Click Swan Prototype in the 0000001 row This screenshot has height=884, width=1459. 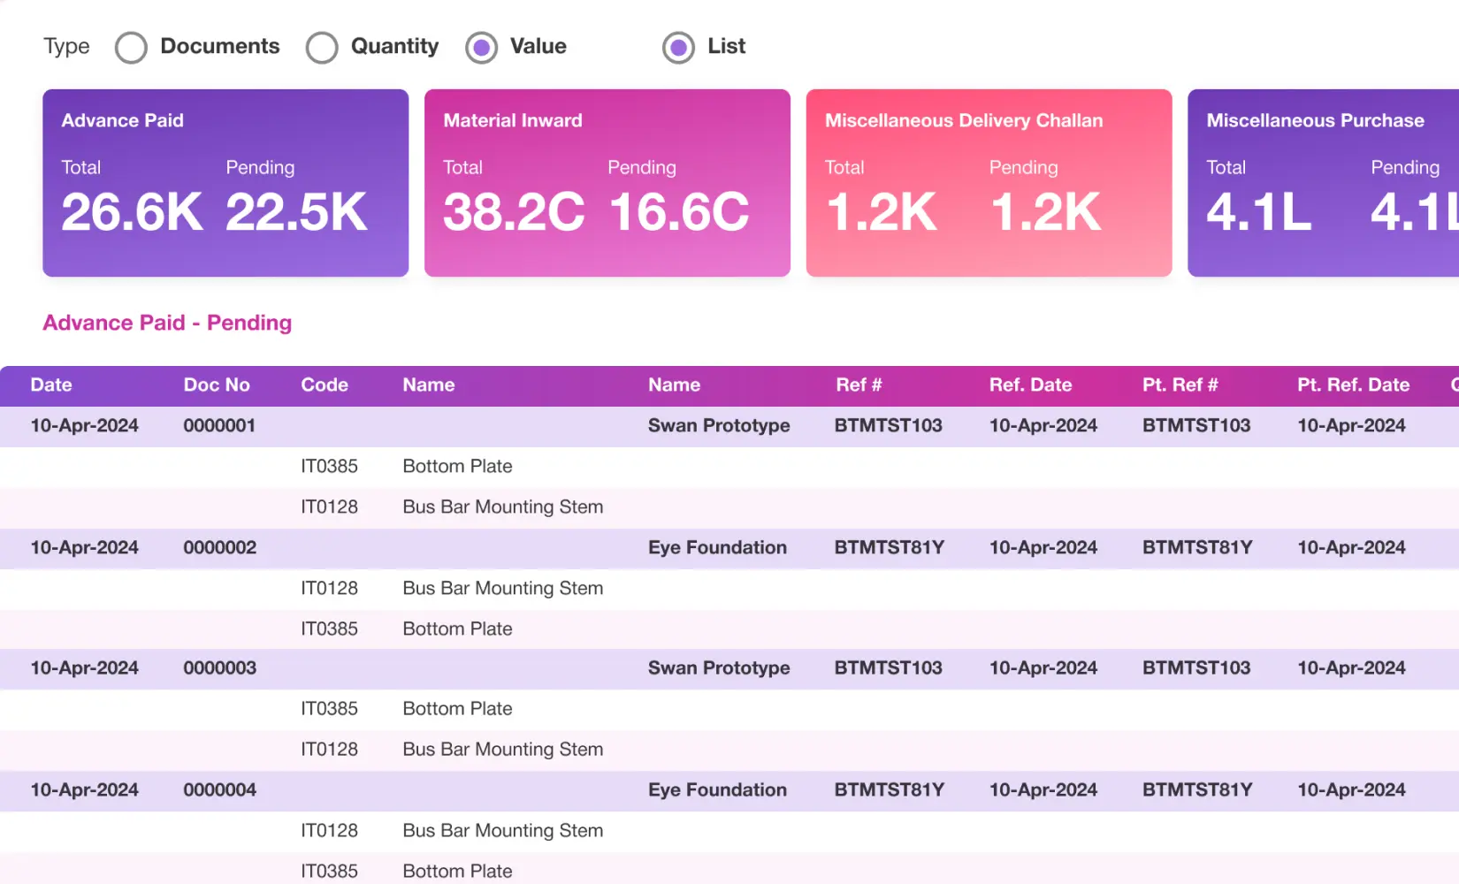[719, 426]
